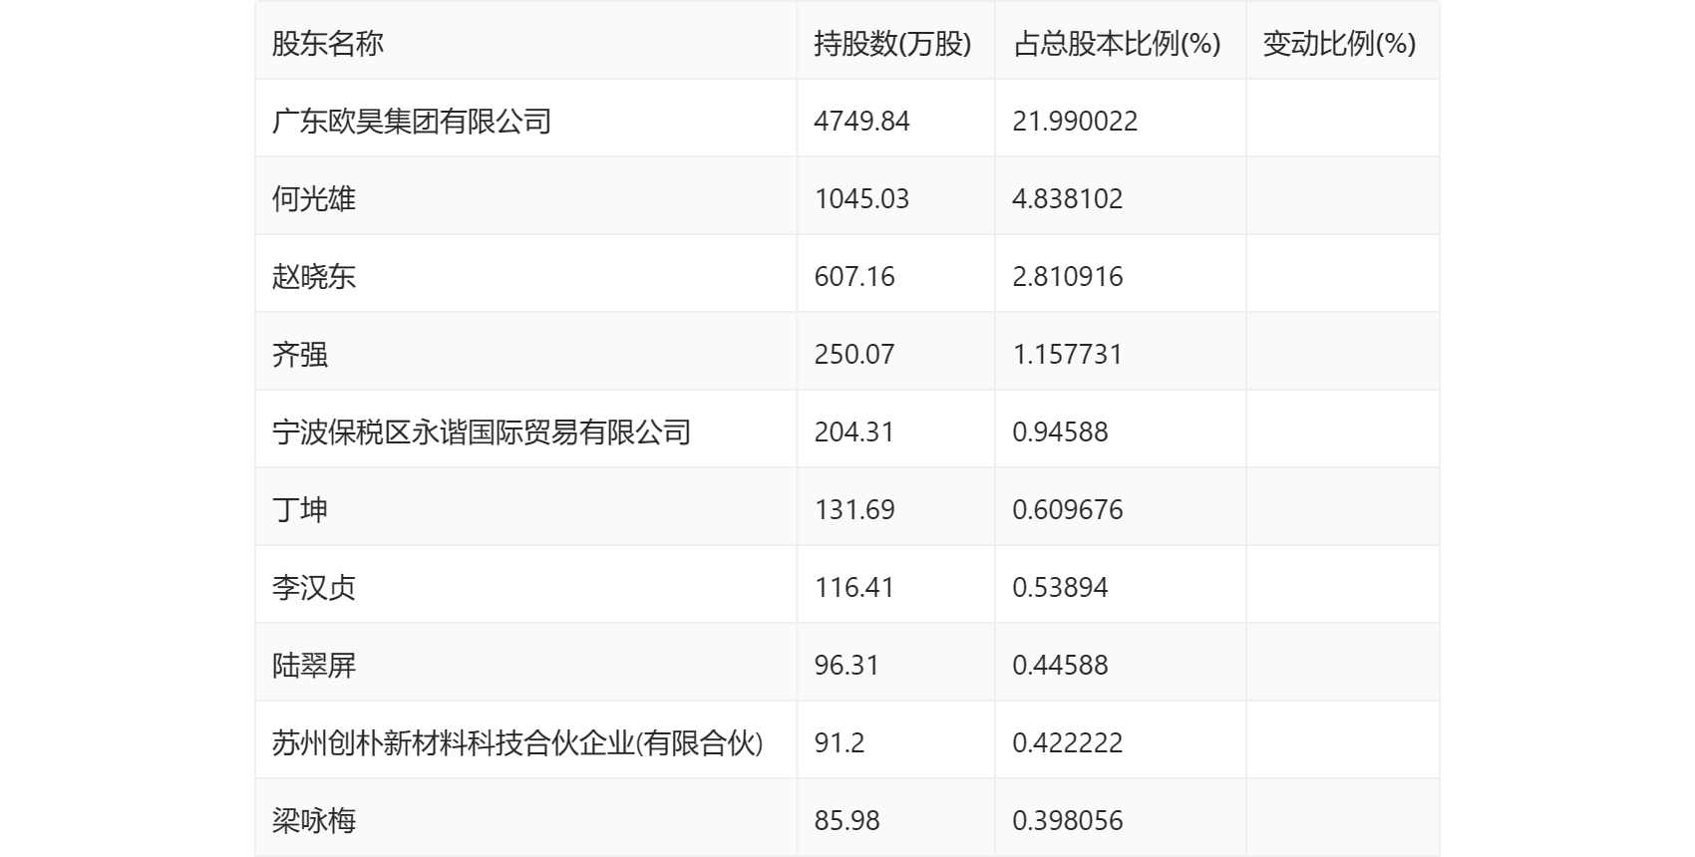
Task: Select shareholder 丁坤
Action: coord(300,510)
